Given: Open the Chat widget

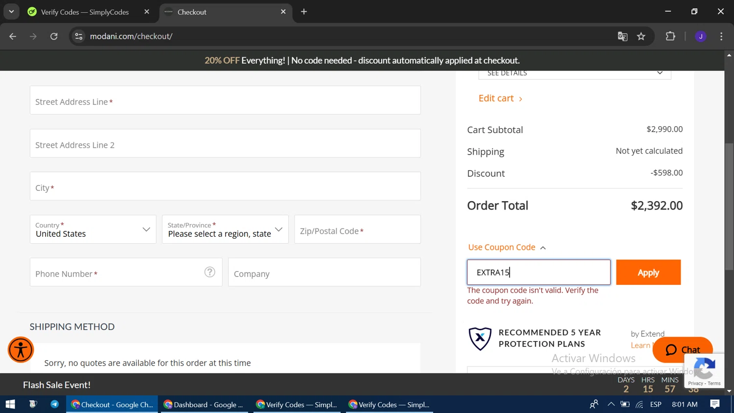Looking at the screenshot, I should (x=683, y=350).
